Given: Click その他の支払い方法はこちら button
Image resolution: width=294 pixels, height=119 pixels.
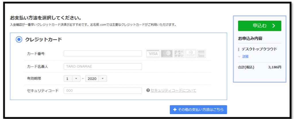Looking at the screenshot, I should [x=198, y=110].
